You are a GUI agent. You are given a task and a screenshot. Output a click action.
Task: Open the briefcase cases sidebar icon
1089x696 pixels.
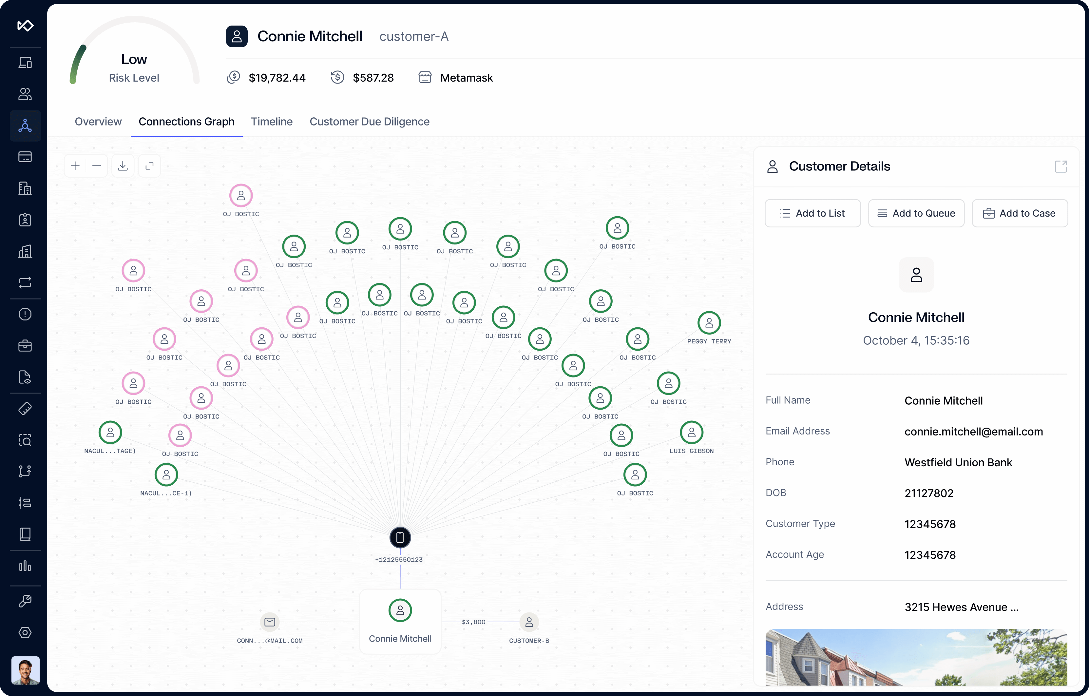tap(25, 346)
